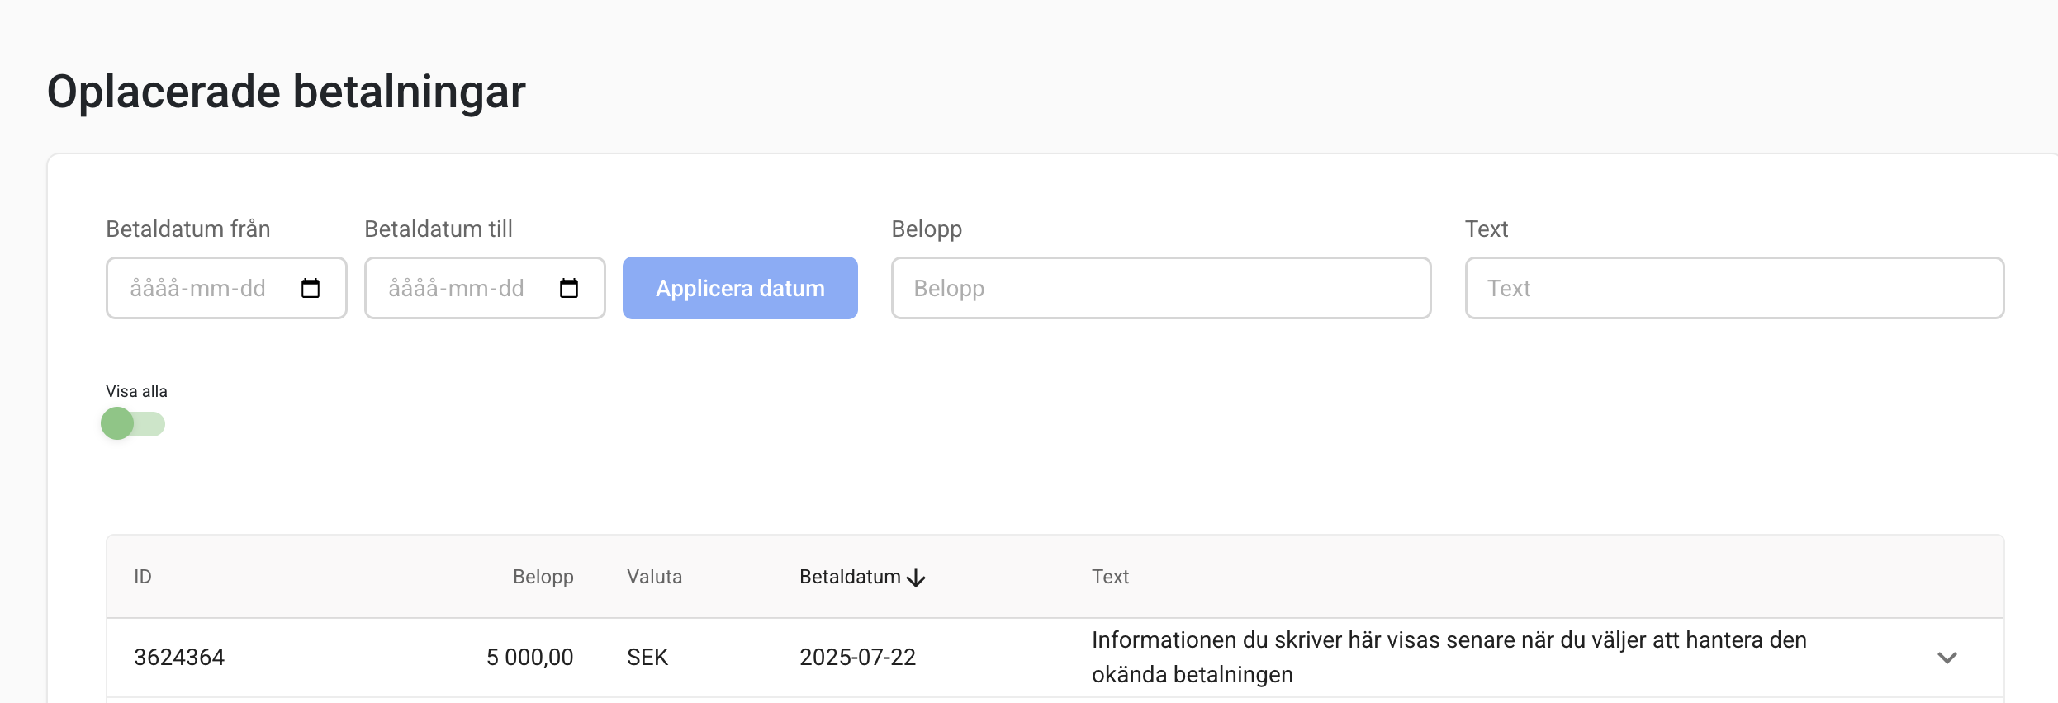The width and height of the screenshot is (2058, 703).
Task: Focus the Betaldatum till date field
Action: click(x=485, y=288)
